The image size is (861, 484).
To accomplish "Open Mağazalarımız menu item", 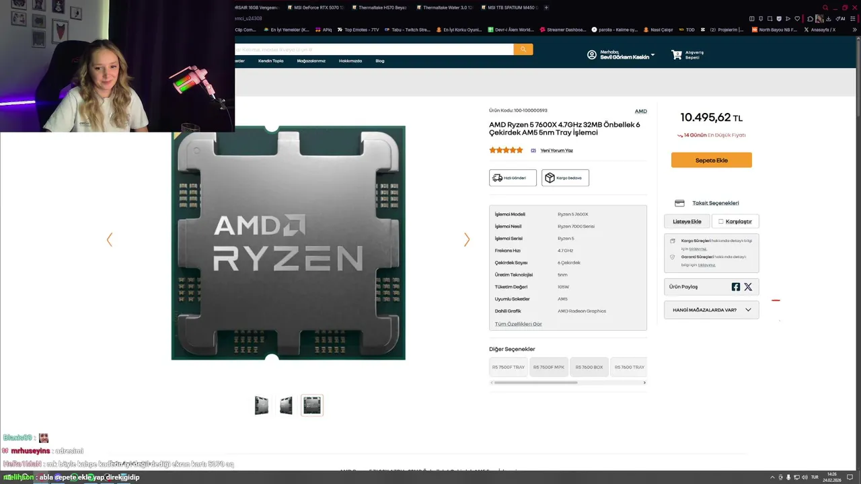I will pyautogui.click(x=311, y=61).
